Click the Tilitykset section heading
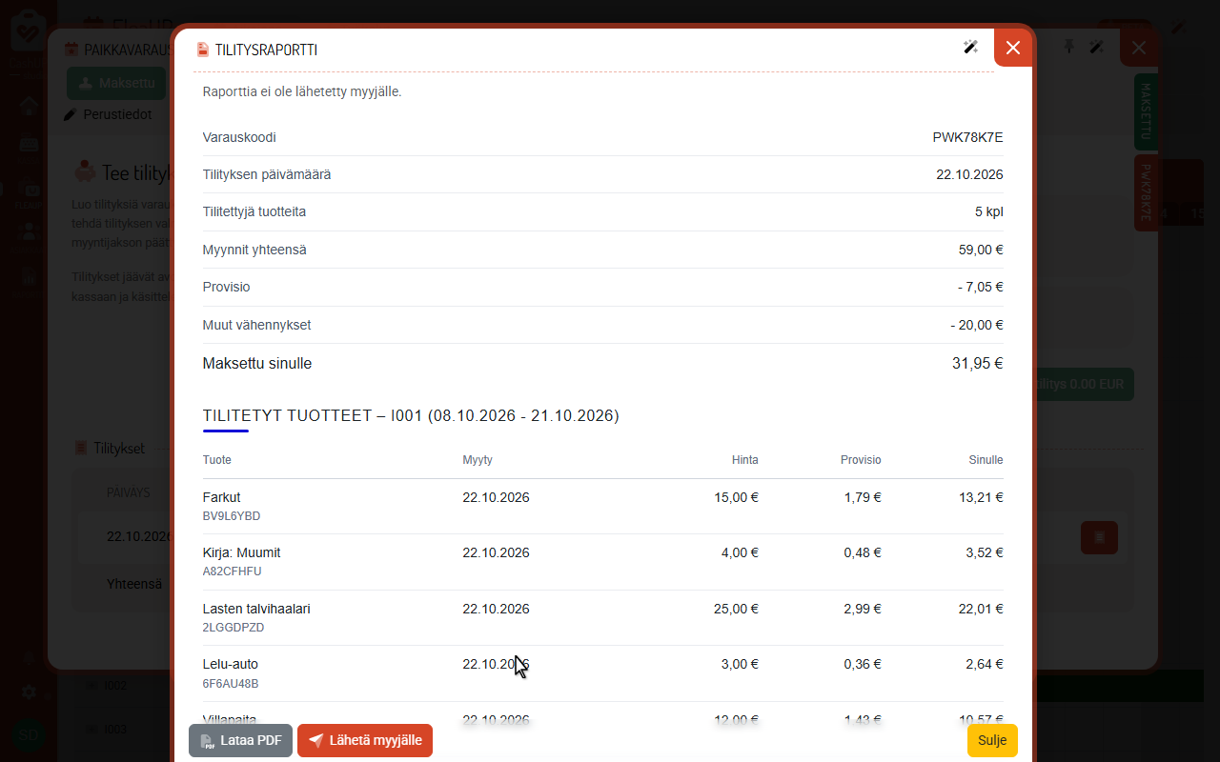Viewport: 1220px width, 762px height. tap(119, 448)
